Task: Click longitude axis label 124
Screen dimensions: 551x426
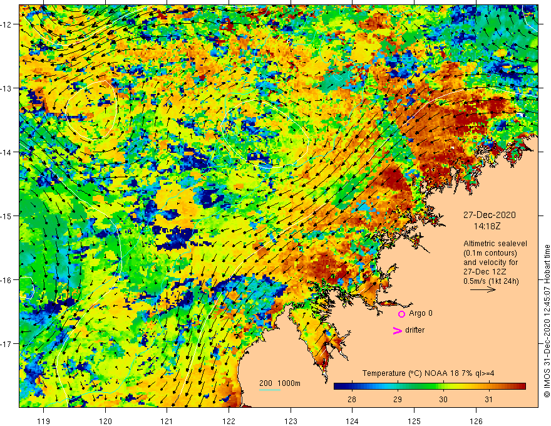Action: click(353, 421)
